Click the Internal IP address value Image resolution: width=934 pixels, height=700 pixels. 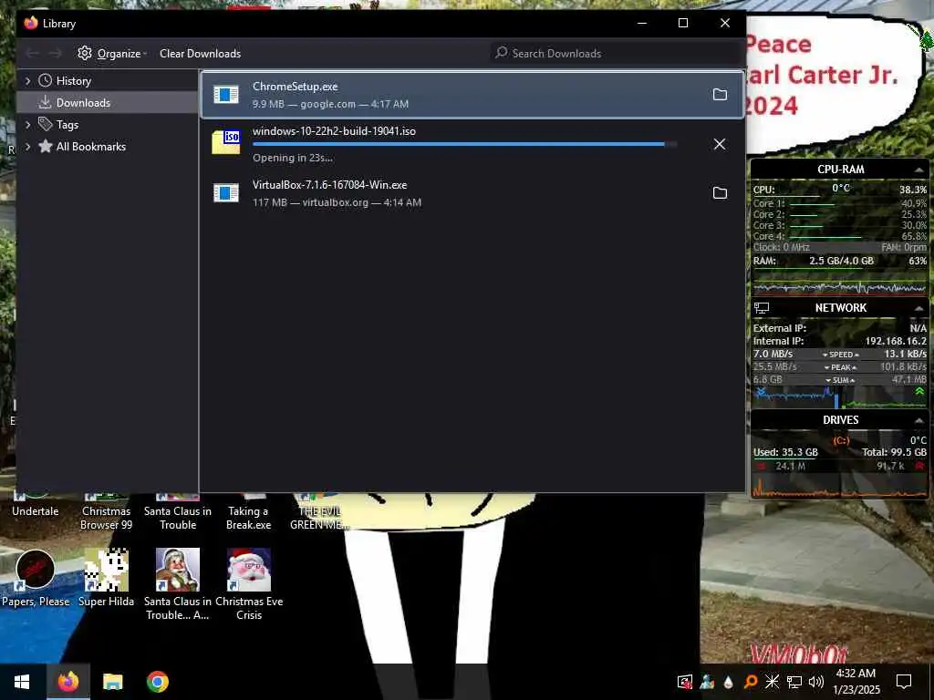click(x=896, y=341)
